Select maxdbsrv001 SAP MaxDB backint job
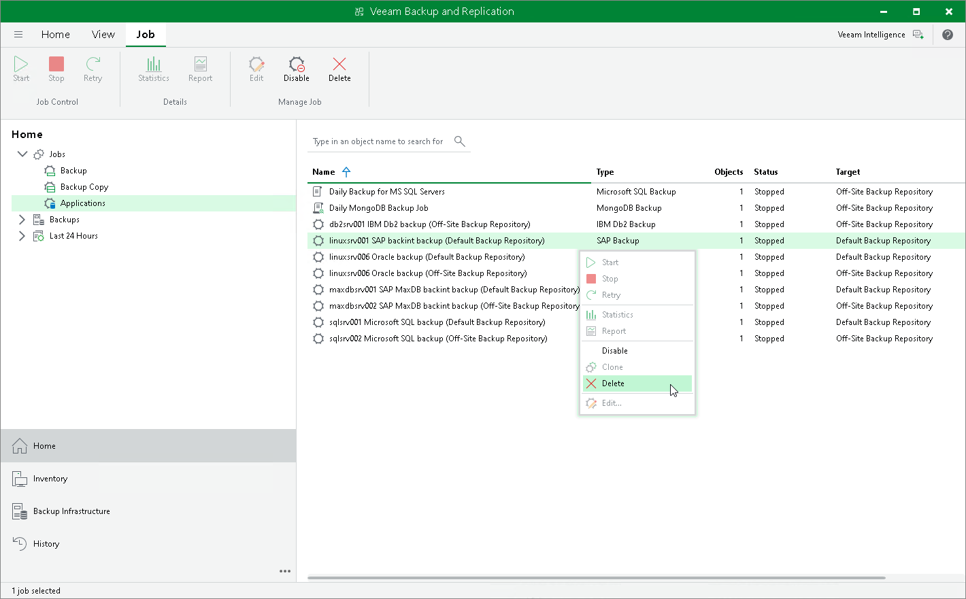This screenshot has height=599, width=966. tap(454, 290)
